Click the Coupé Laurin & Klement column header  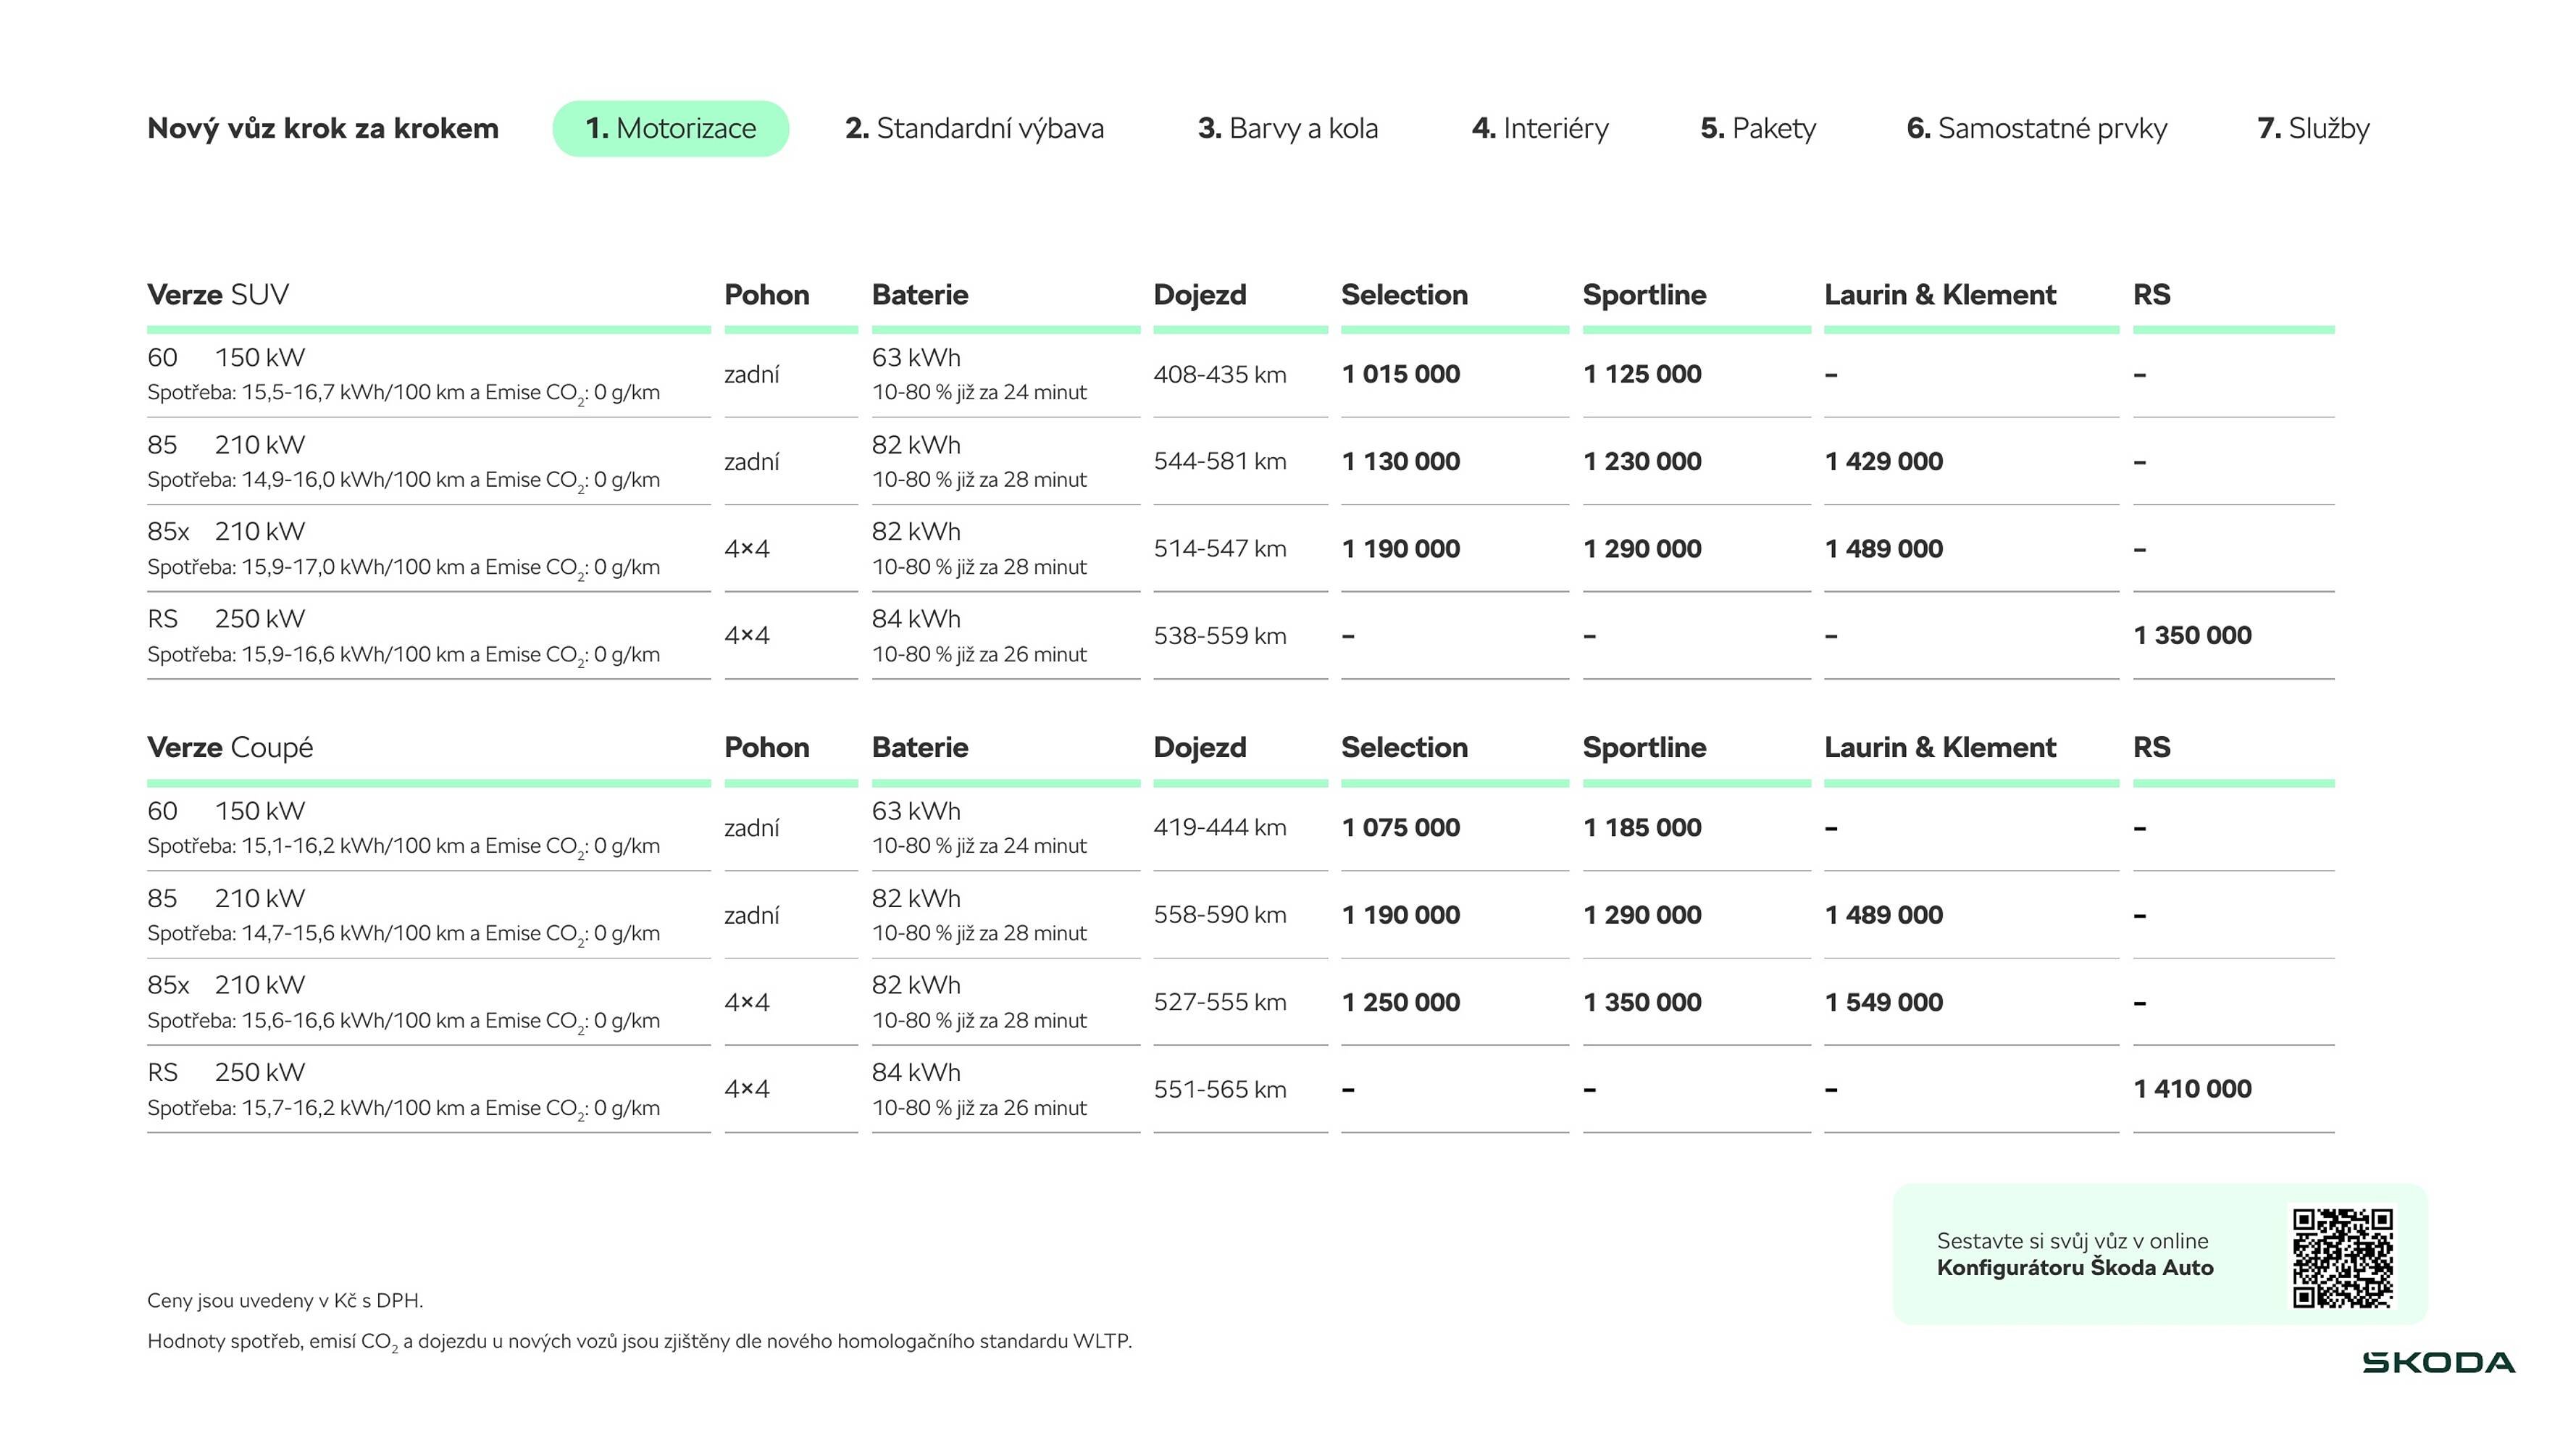point(1939,747)
